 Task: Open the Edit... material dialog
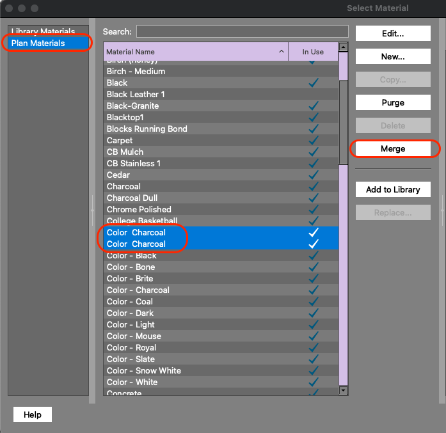point(393,34)
